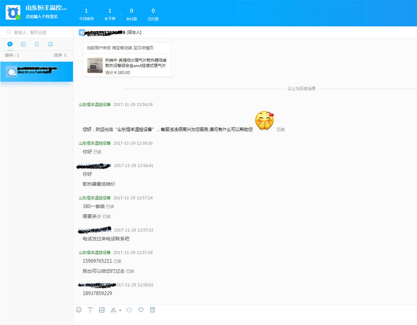
Task: Click the heart icon in chat toolbar
Action: pos(141,310)
